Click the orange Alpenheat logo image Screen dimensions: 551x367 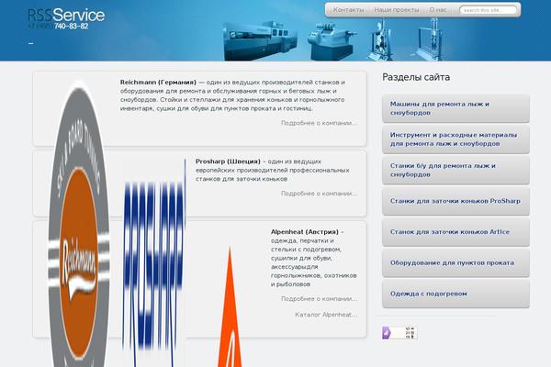tap(230, 307)
